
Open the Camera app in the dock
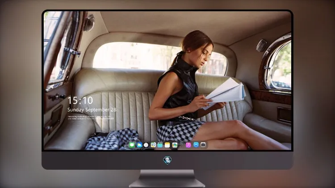tap(203, 145)
